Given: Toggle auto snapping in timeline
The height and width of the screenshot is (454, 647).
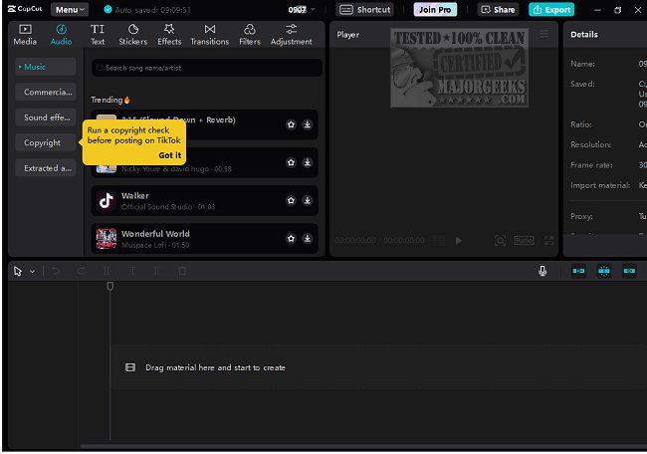Looking at the screenshot, I should pyautogui.click(x=603, y=271).
